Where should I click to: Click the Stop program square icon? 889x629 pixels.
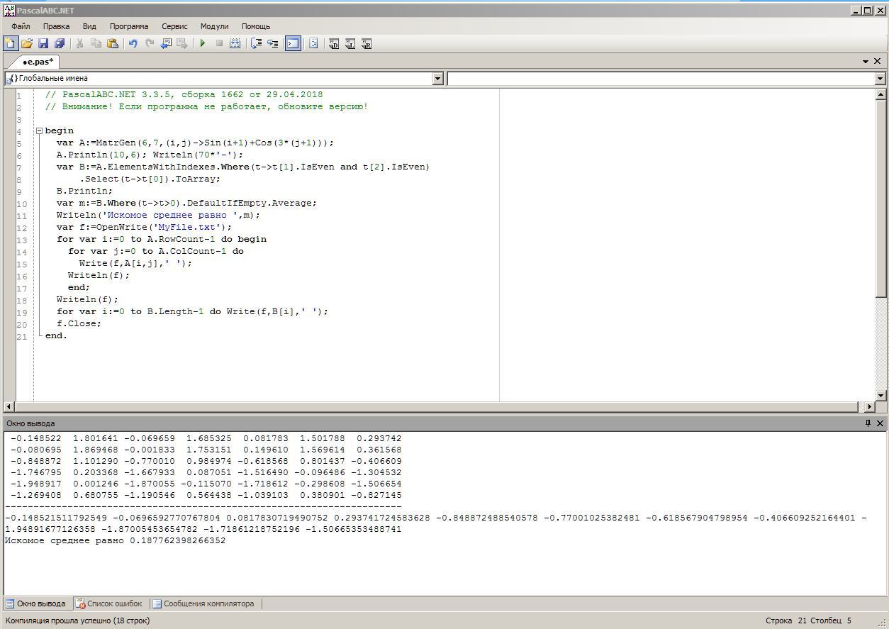click(219, 44)
